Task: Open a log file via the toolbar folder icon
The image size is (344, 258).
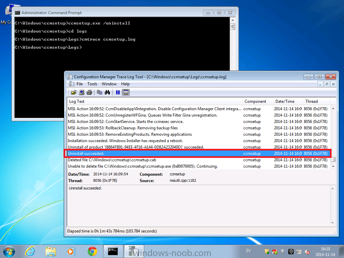Action: (74, 92)
